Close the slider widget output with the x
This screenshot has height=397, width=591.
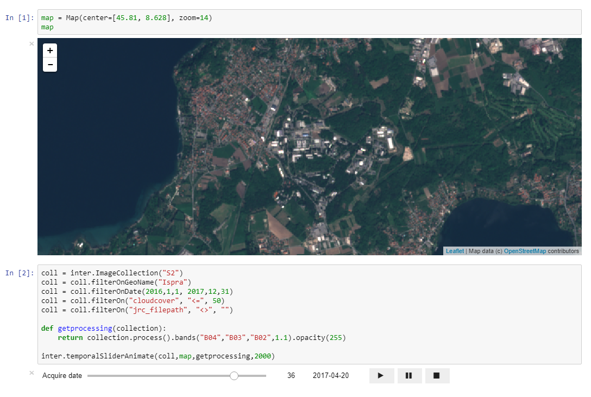[32, 373]
